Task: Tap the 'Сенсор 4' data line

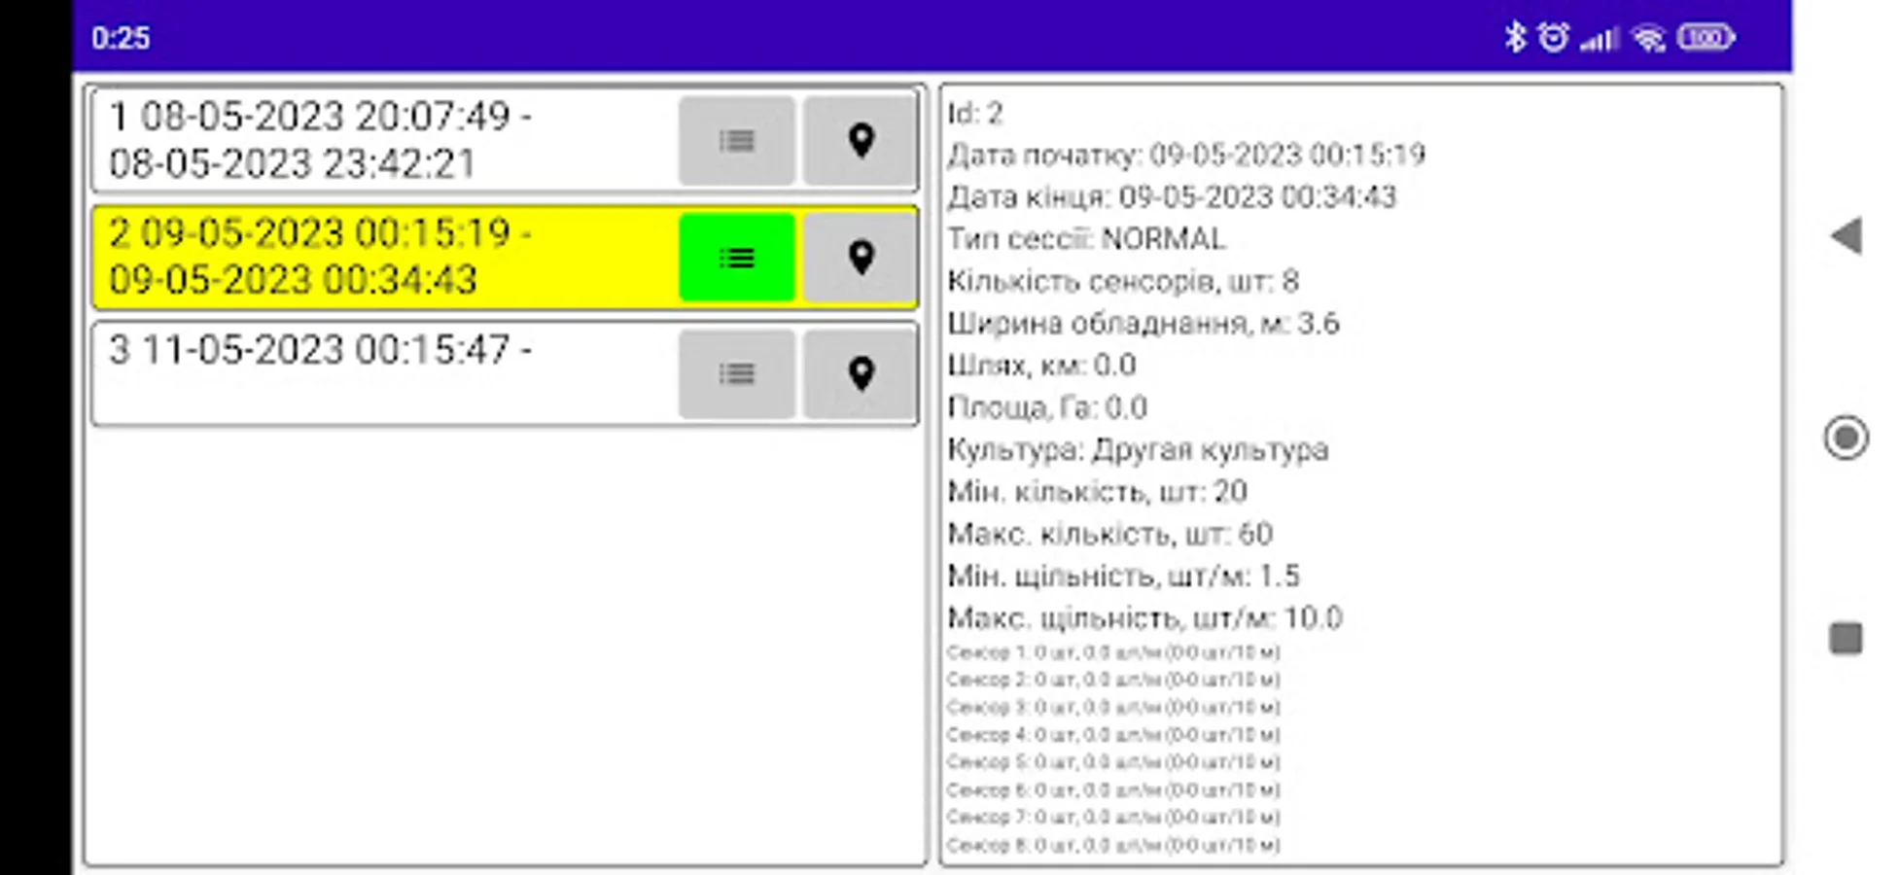Action: pyautogui.click(x=1113, y=735)
